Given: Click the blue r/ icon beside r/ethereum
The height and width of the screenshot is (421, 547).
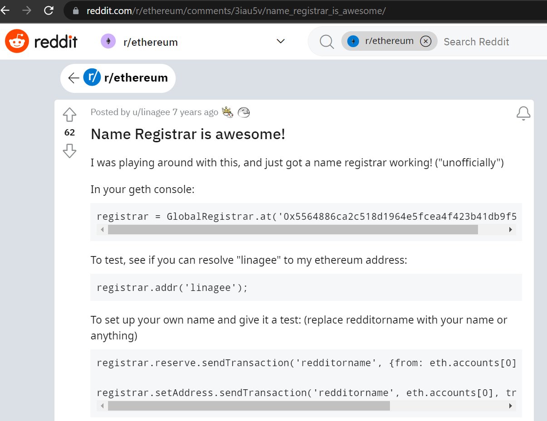Looking at the screenshot, I should tap(92, 78).
